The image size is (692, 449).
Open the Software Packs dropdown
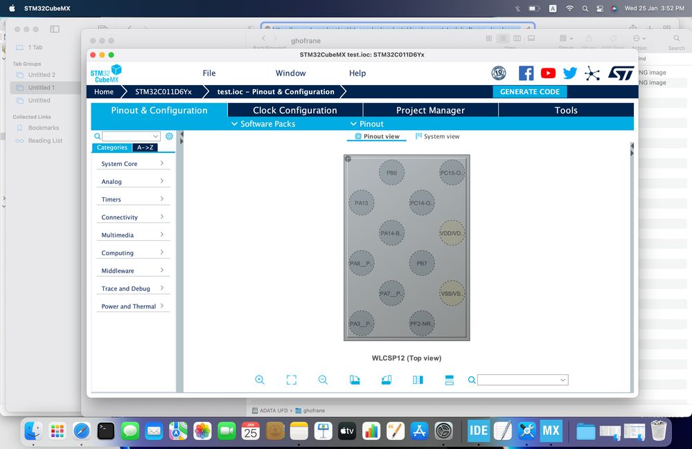[263, 124]
